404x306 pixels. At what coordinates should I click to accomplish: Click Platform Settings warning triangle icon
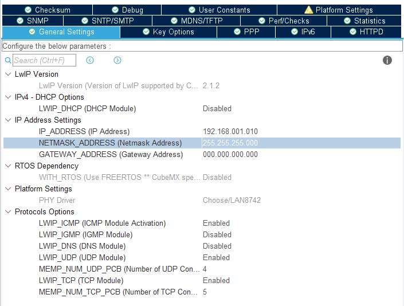pos(308,10)
